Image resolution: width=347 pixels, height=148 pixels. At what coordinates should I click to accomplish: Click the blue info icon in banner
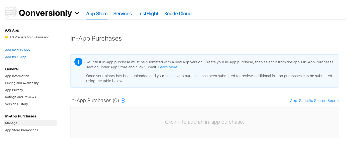(78, 62)
